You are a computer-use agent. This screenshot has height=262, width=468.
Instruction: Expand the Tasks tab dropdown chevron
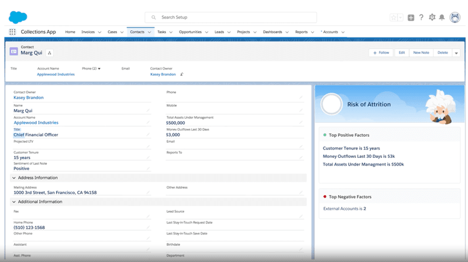point(171,32)
